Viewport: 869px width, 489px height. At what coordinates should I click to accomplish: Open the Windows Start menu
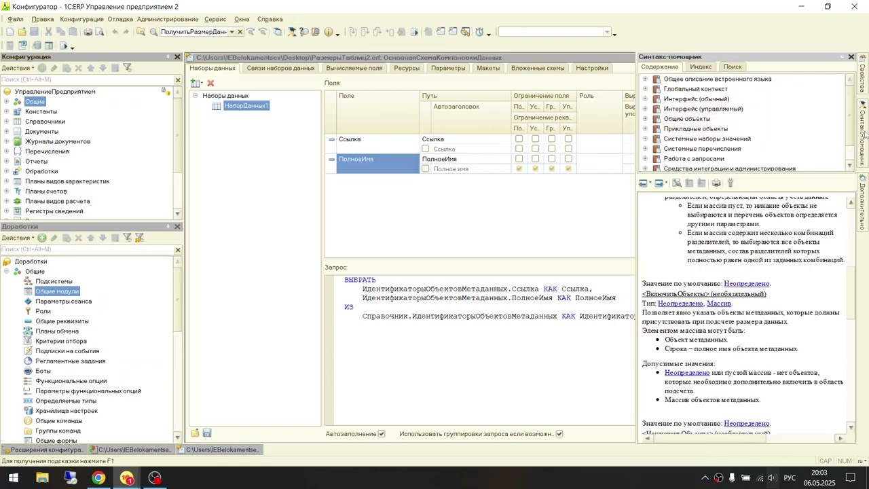click(x=14, y=478)
